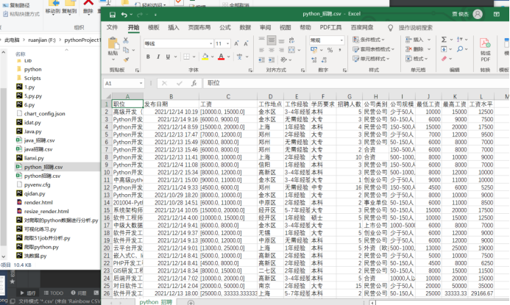Click the Format cells button
510x305 pixels.
[x=417, y=59]
